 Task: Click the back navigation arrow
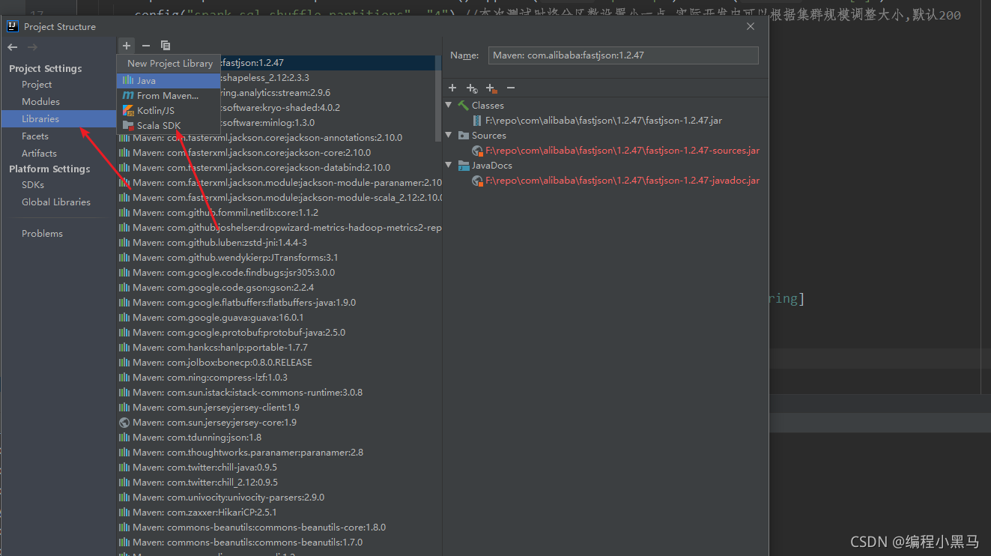coord(13,47)
